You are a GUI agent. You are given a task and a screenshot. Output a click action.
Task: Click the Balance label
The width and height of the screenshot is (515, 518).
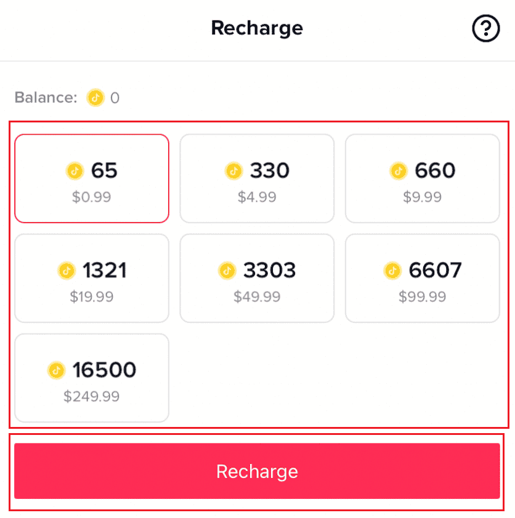coord(46,98)
